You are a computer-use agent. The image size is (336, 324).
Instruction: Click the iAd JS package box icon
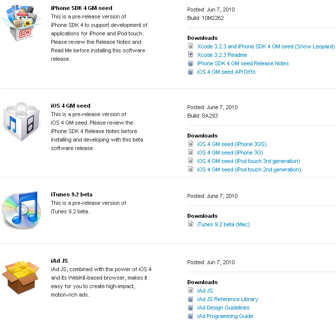pyautogui.click(x=20, y=277)
